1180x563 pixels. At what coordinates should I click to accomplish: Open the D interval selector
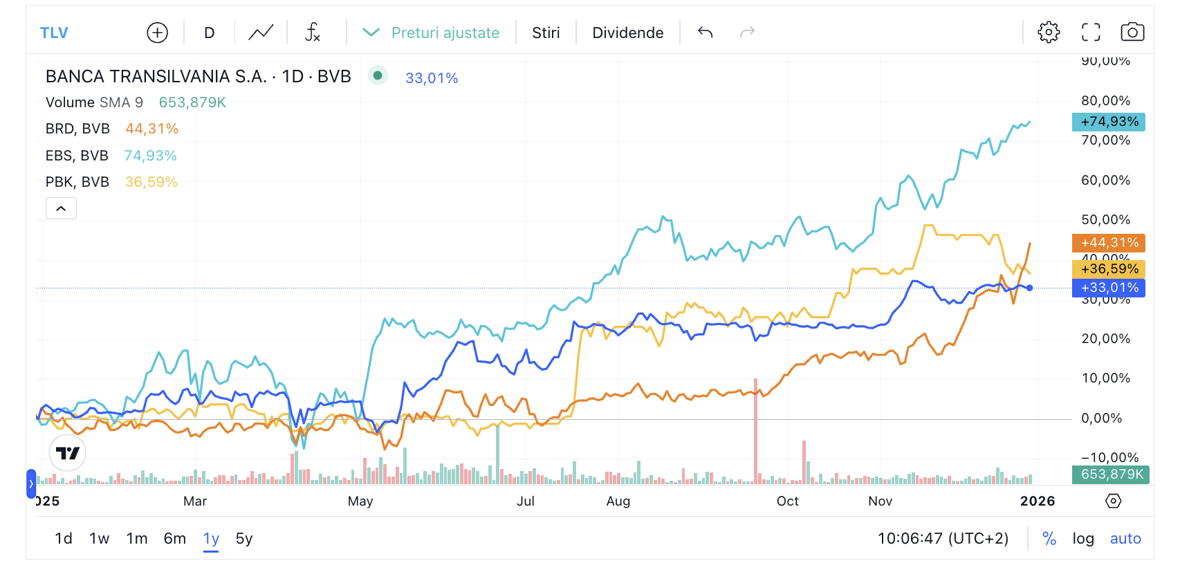point(209,33)
